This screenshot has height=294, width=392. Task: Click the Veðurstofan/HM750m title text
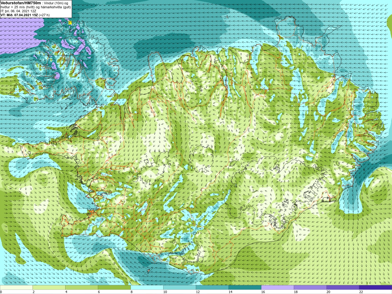click(21, 3)
